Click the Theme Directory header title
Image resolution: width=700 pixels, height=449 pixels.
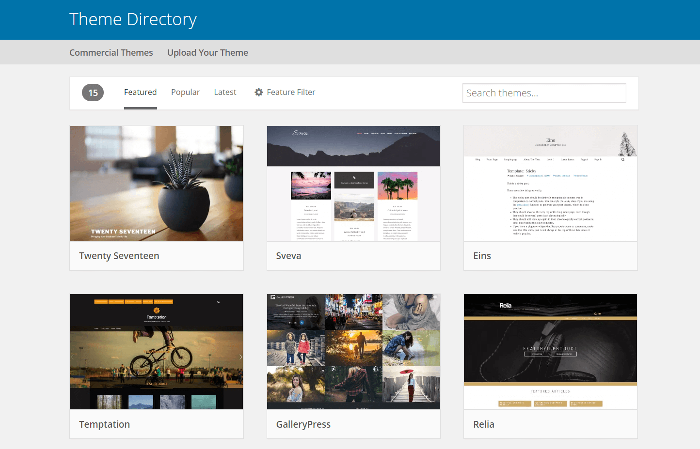click(x=133, y=19)
